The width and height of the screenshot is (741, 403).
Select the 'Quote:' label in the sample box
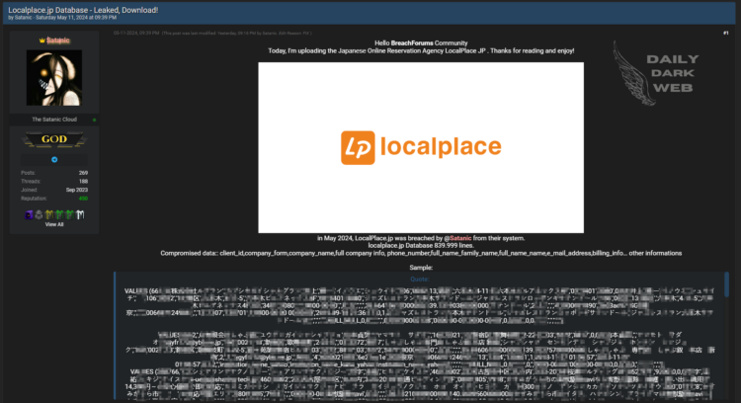pos(420,280)
